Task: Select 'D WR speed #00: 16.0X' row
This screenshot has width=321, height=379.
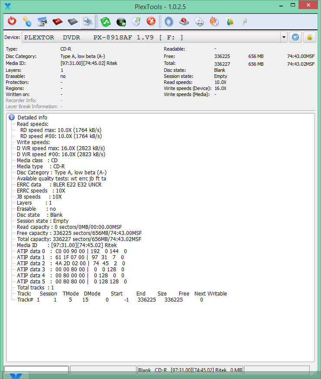Action: coord(61,154)
